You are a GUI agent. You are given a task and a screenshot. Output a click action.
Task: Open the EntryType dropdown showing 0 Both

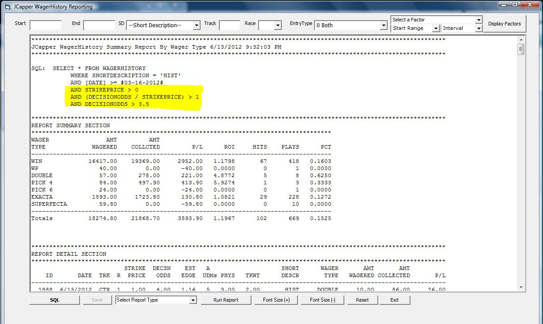pos(383,26)
